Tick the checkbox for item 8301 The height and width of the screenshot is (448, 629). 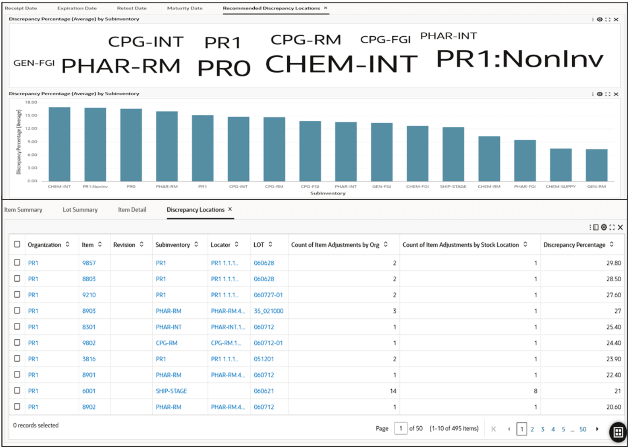tap(17, 327)
